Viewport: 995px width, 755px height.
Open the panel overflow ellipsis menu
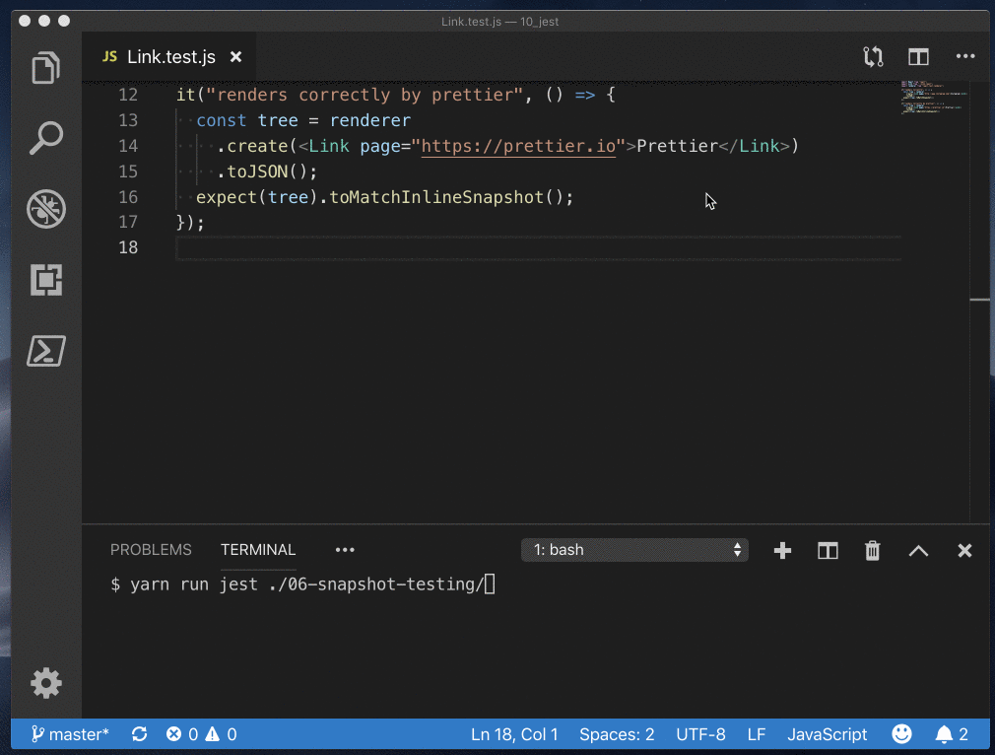coord(344,550)
